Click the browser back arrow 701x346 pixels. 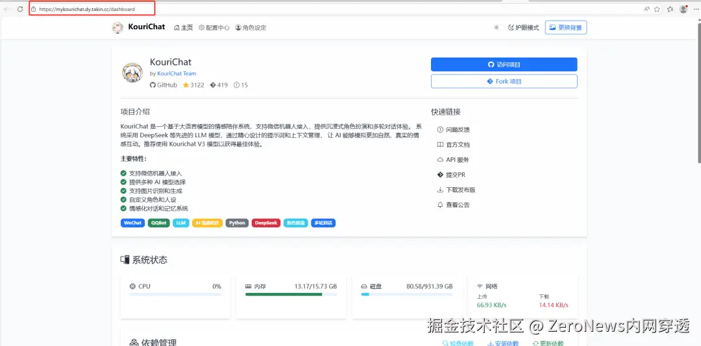tap(6, 9)
